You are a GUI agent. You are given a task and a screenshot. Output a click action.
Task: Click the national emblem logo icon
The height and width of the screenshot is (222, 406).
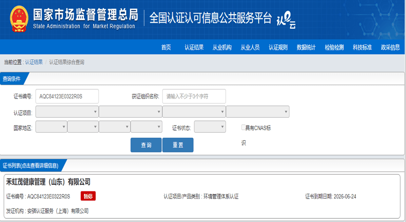(19, 18)
